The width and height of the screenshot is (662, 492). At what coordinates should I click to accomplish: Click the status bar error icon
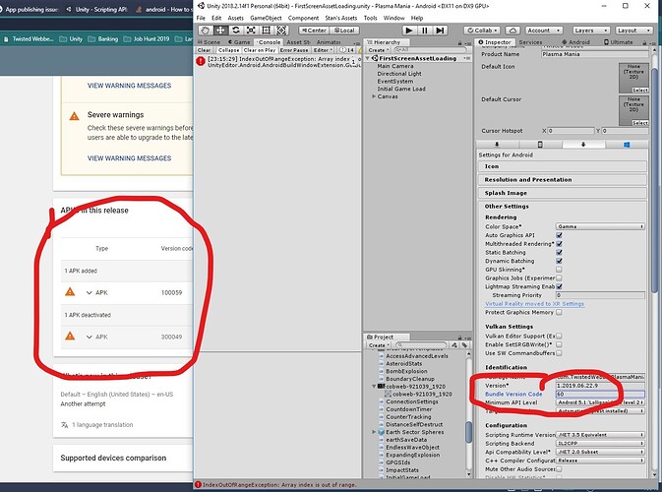coord(198,484)
